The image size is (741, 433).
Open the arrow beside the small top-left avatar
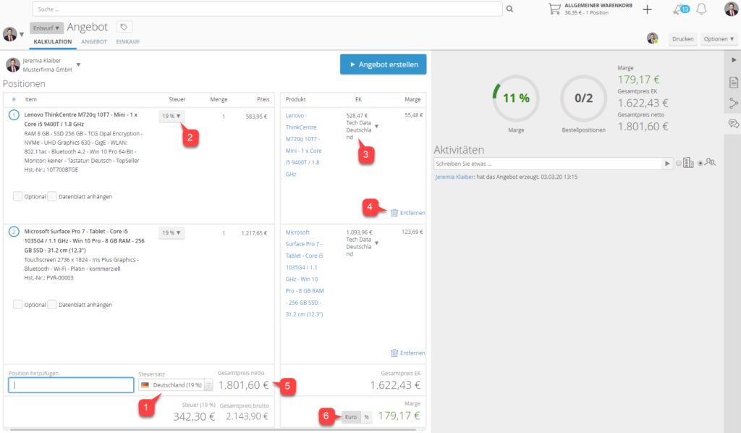tap(21, 35)
